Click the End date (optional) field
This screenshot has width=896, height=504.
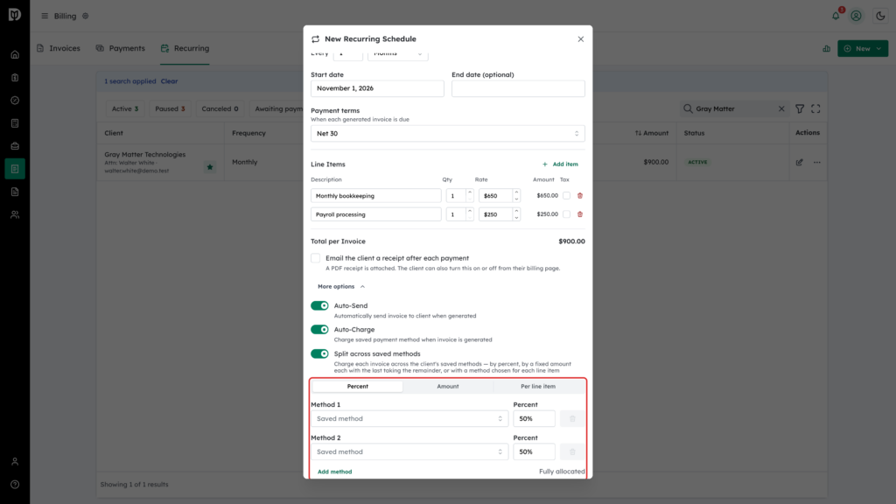pos(518,88)
